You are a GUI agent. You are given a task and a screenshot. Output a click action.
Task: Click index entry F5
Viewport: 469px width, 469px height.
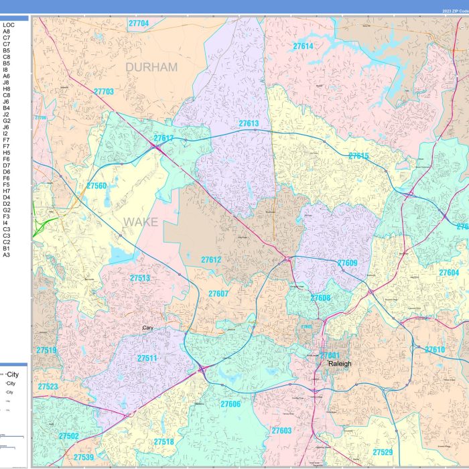(x=6, y=184)
